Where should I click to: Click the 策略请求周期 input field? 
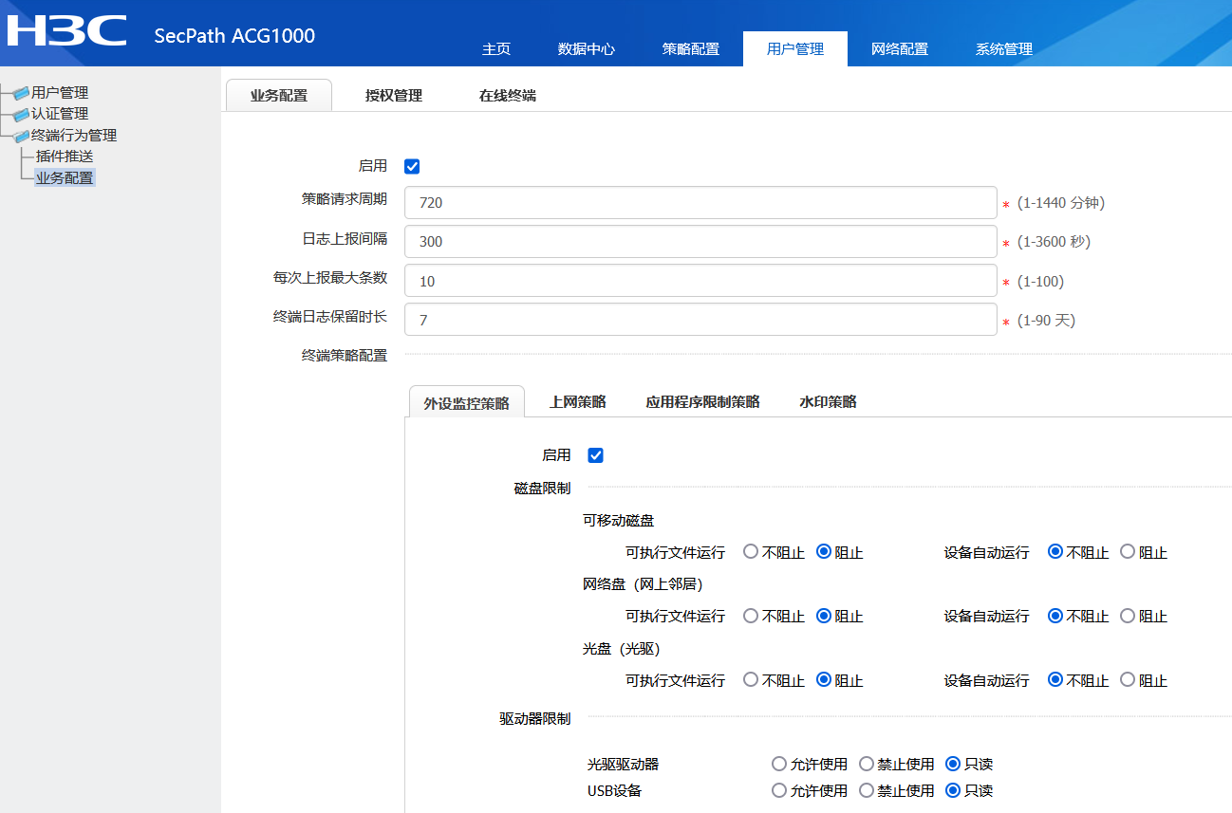pyautogui.click(x=700, y=202)
